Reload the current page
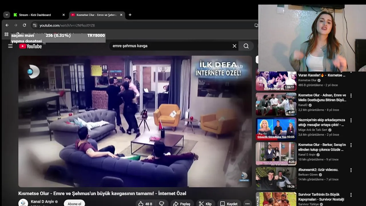Viewport: 366px width, 206px height. pos(24,25)
